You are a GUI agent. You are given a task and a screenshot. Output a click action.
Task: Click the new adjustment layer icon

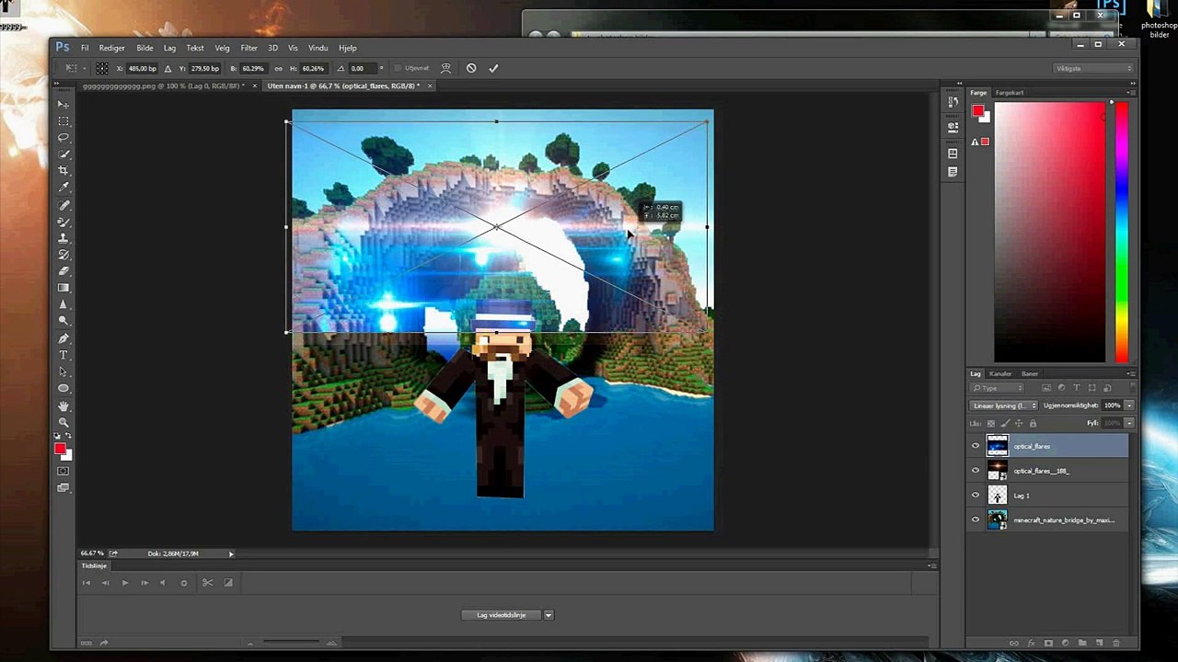[x=1066, y=643]
